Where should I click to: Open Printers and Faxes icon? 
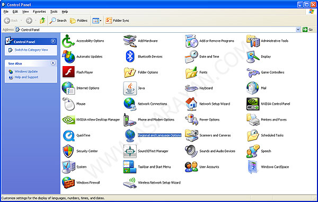253,120
